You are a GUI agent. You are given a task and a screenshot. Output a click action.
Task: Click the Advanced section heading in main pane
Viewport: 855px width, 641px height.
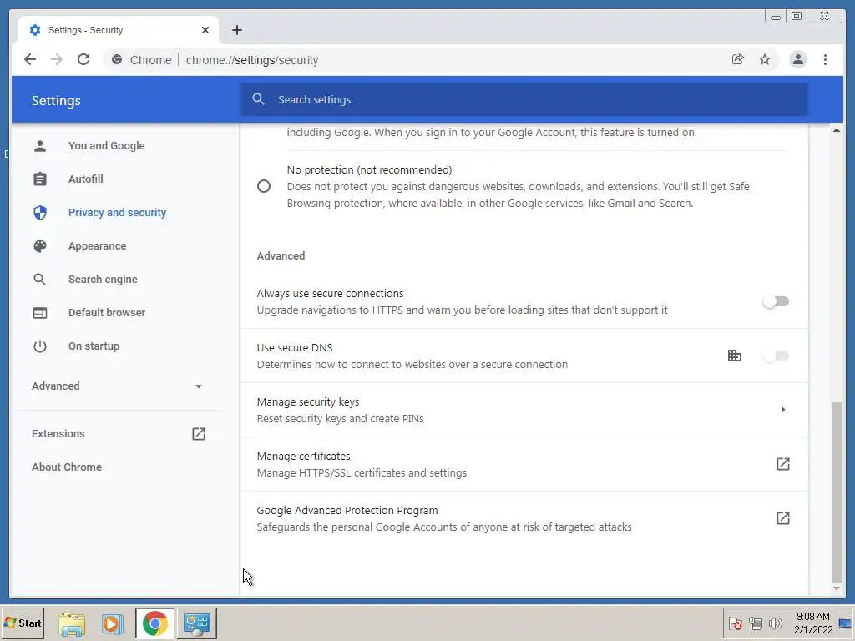[x=281, y=255]
